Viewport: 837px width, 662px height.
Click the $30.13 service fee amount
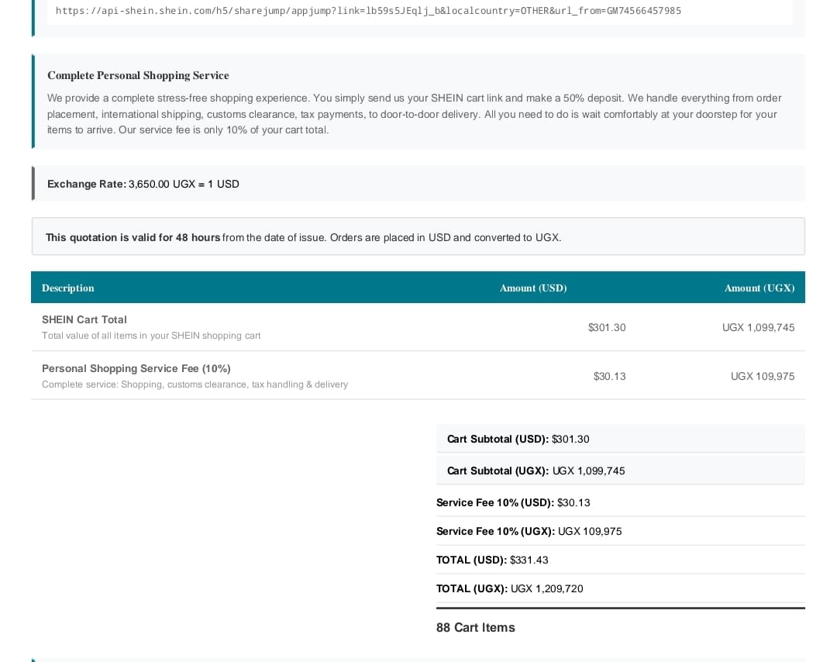pos(610,376)
